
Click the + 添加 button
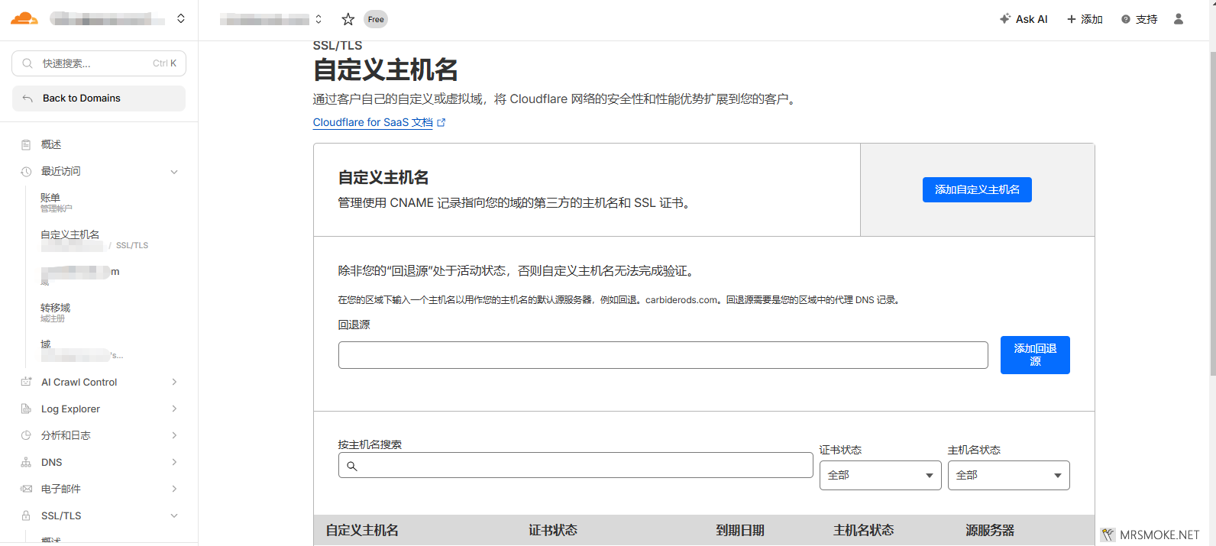point(1085,19)
